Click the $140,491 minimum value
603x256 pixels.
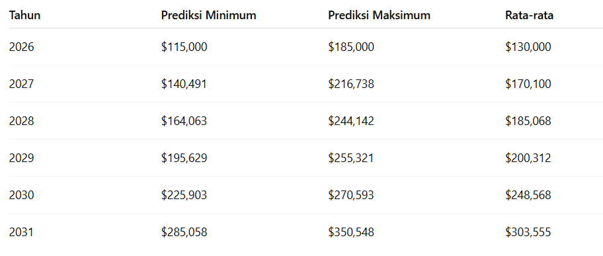[x=184, y=84]
